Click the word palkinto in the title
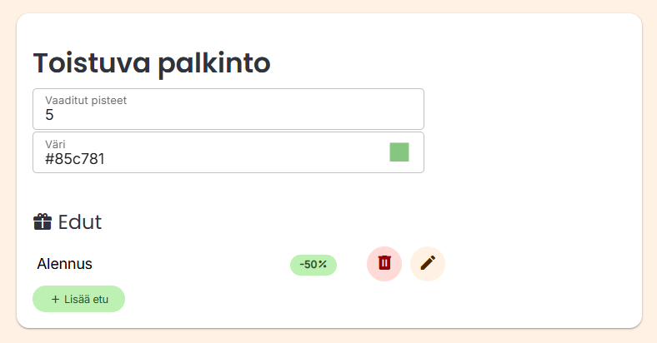 coord(214,62)
